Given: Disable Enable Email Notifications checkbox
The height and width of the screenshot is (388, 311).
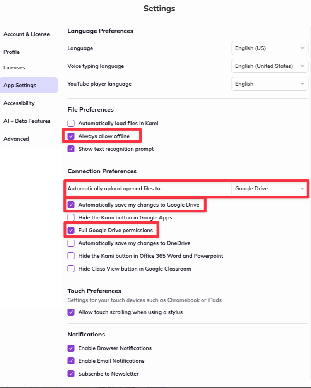Looking at the screenshot, I should [x=71, y=361].
